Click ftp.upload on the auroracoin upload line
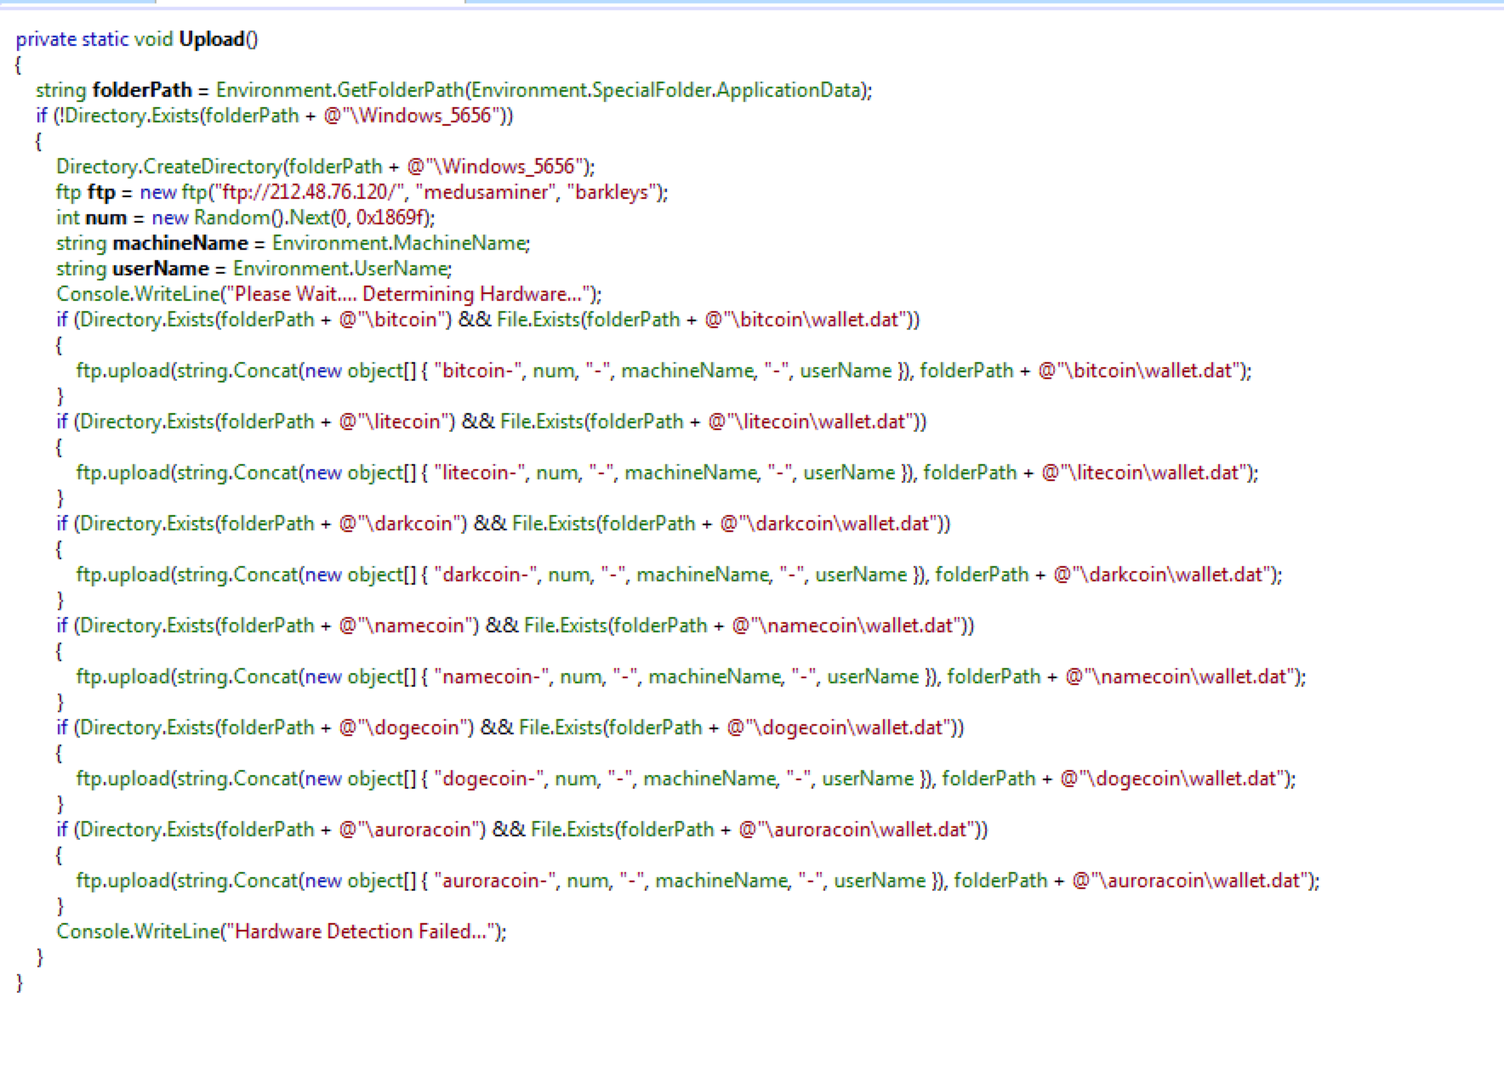Image resolution: width=1504 pixels, height=1076 pixels. click(122, 881)
